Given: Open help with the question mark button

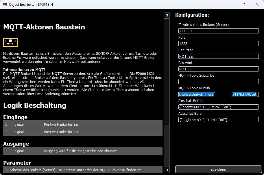Looking at the screenshot, I should point(244,5).
